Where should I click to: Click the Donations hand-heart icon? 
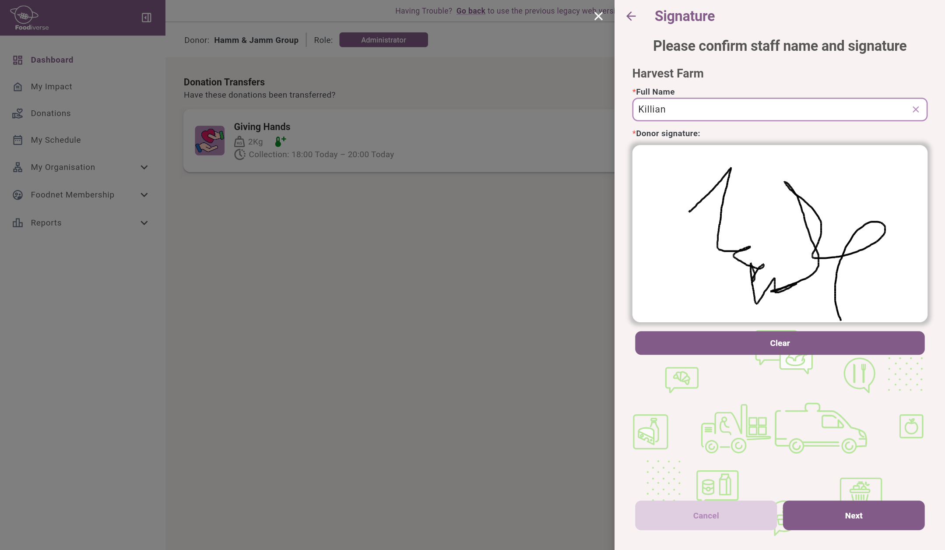[18, 113]
